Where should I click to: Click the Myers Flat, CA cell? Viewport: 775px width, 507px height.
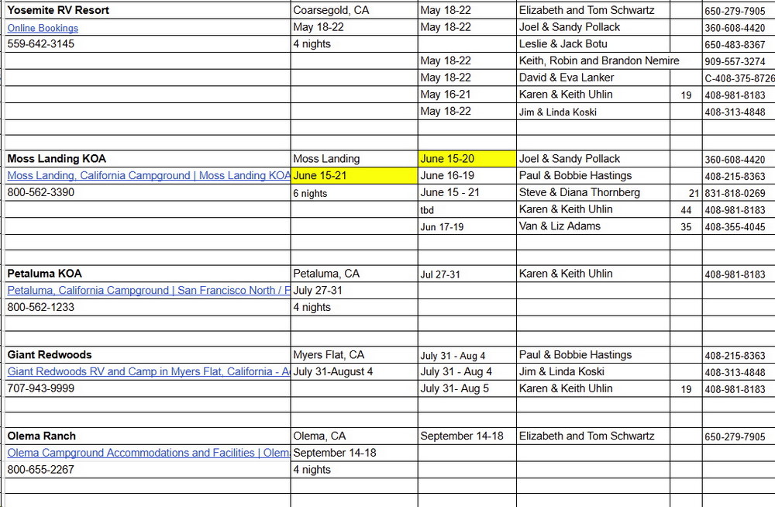point(329,355)
